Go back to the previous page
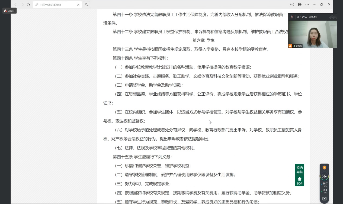 coord(15,5)
